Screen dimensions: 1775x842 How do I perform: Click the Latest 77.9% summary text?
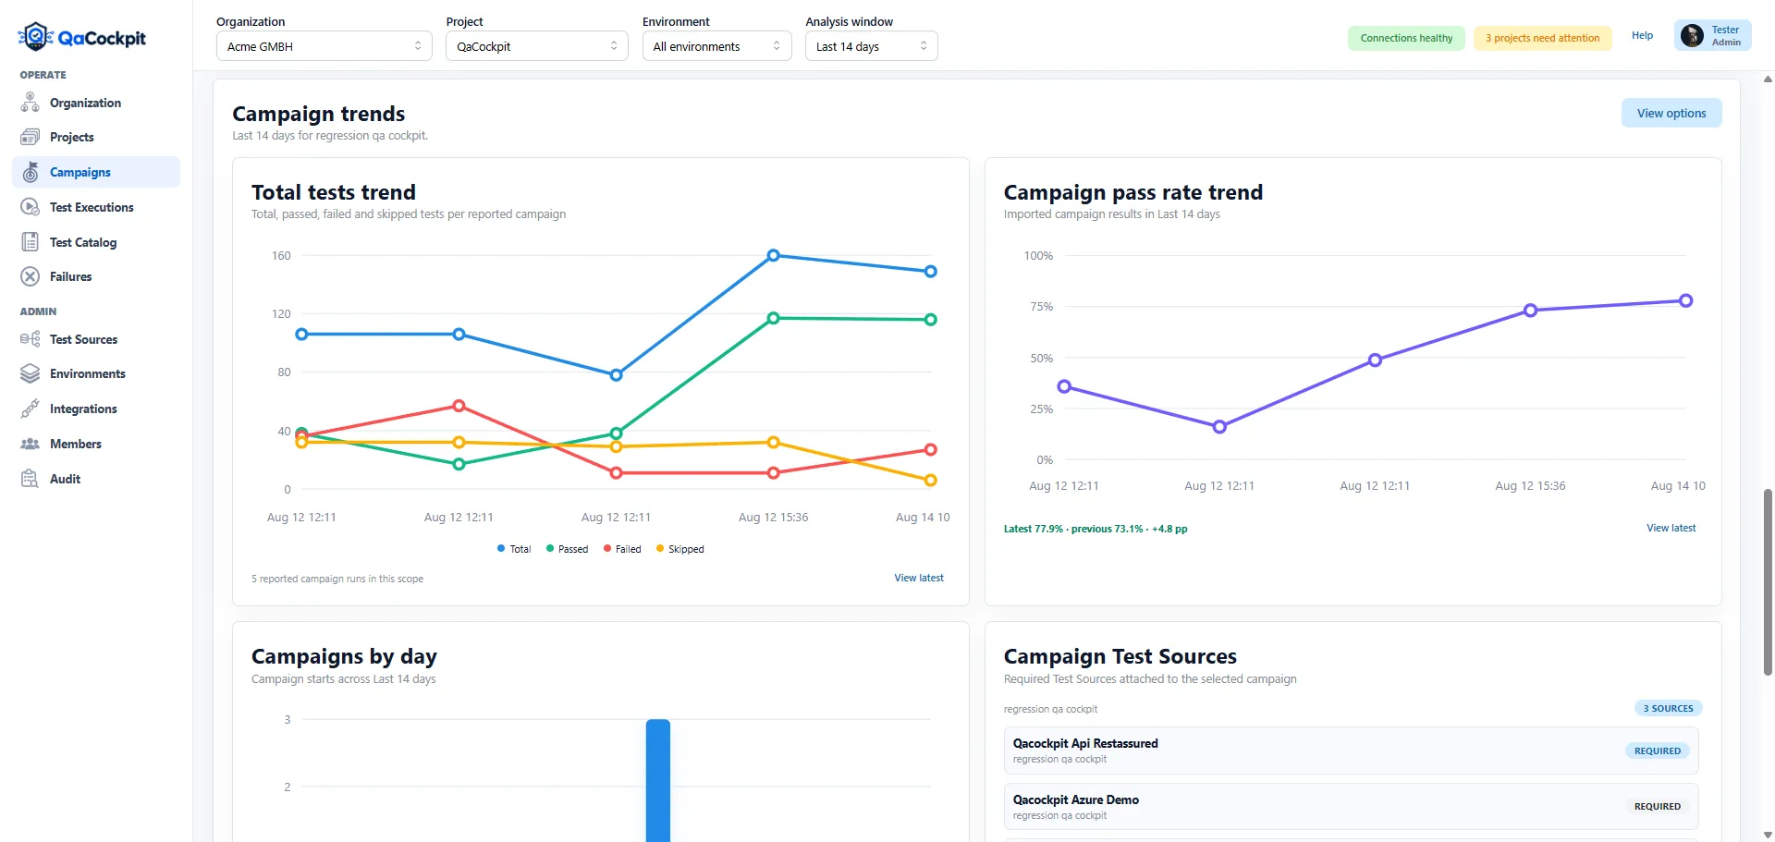point(1096,529)
